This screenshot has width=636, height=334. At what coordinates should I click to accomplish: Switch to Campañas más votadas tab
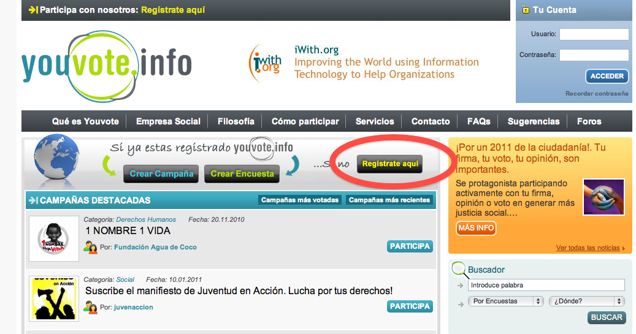(x=300, y=200)
